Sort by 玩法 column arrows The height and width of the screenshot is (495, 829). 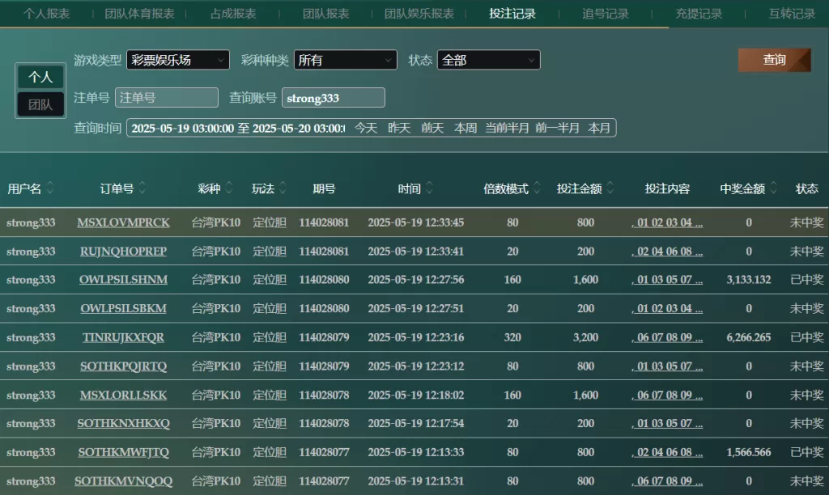[x=283, y=188]
